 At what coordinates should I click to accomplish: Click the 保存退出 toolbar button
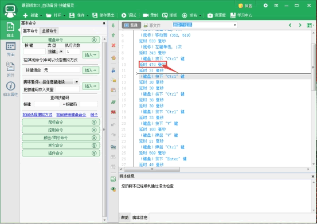pyautogui.click(x=103, y=15)
